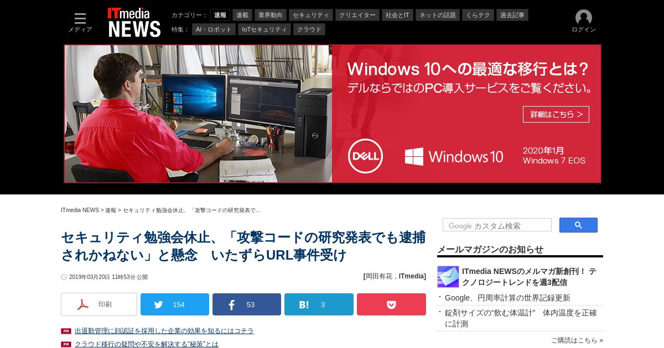Image resolution: width=664 pixels, height=348 pixels.
Task: Click the Dell banner photo of man at desk
Action: 198,114
